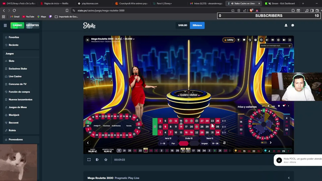
Task: Click the S/66.80 balance display
Action: (183, 25)
